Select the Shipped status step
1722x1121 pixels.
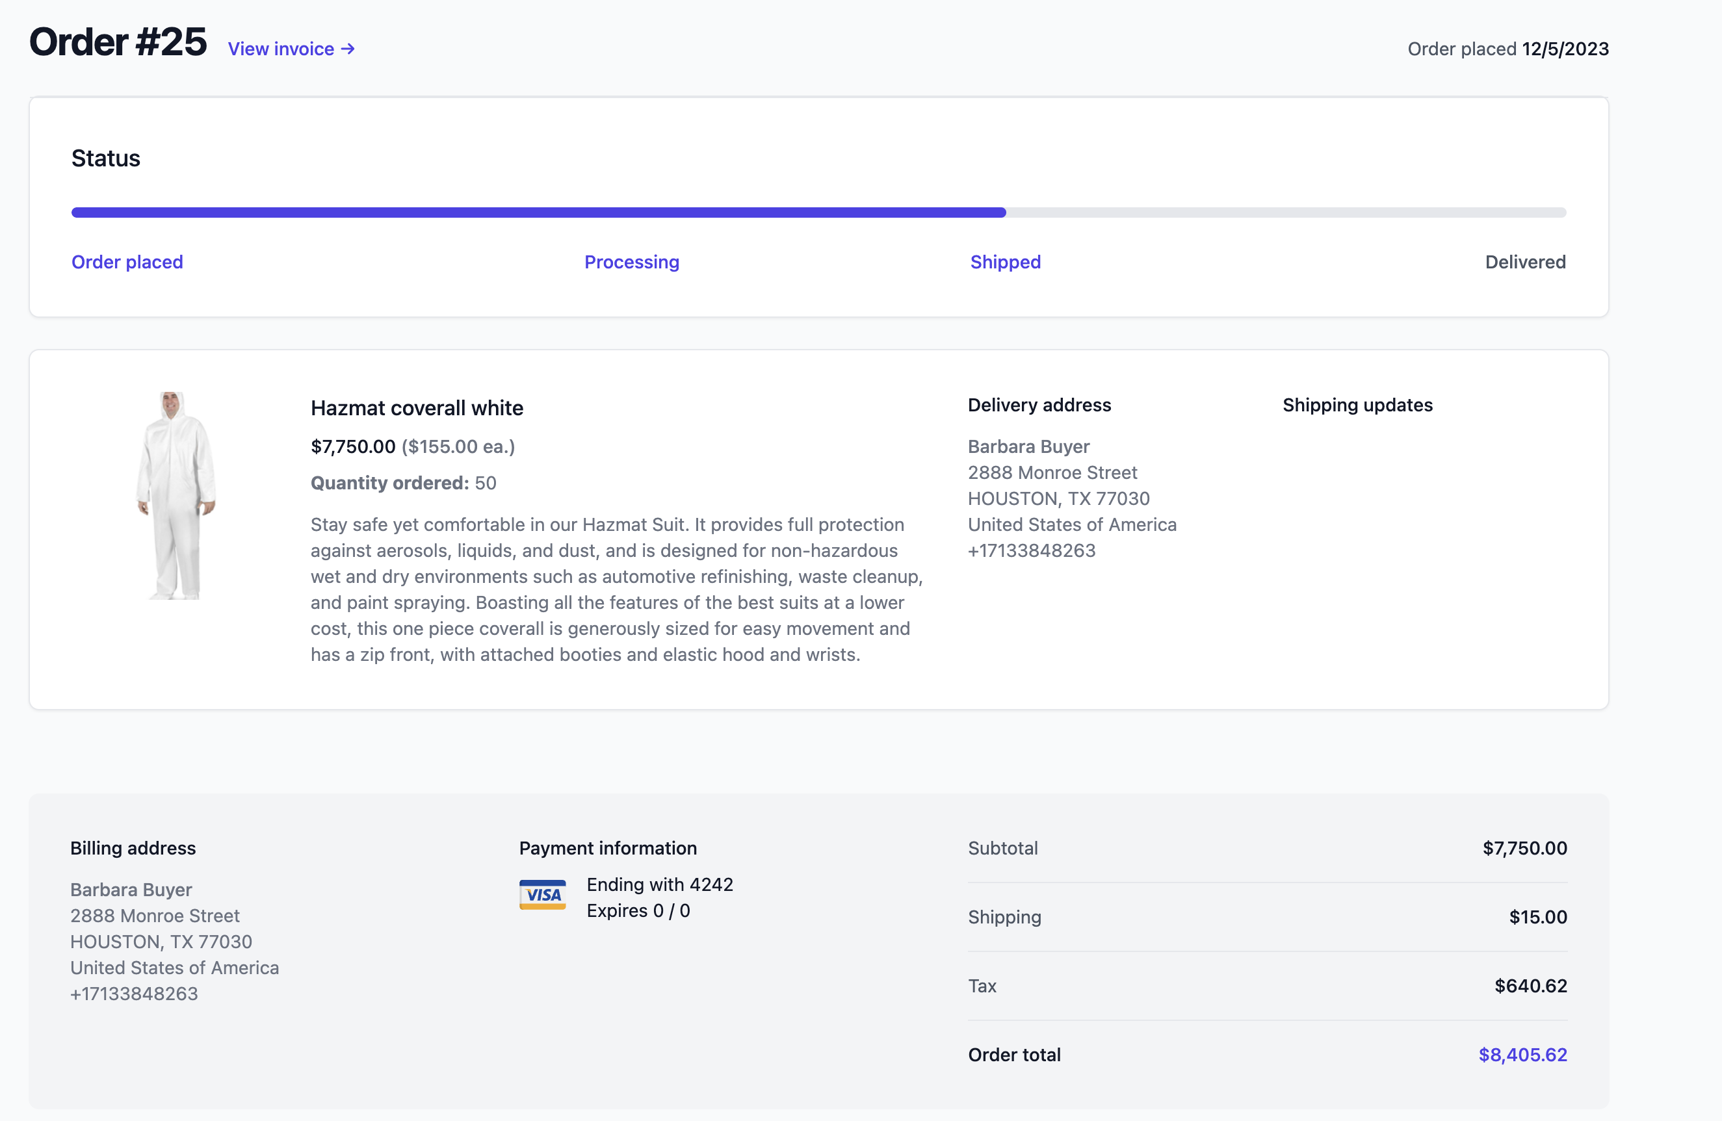(1005, 262)
